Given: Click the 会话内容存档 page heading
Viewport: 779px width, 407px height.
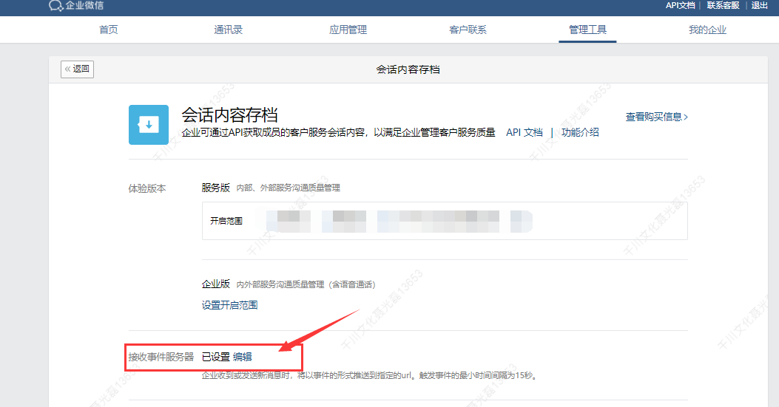Looking at the screenshot, I should (x=229, y=115).
